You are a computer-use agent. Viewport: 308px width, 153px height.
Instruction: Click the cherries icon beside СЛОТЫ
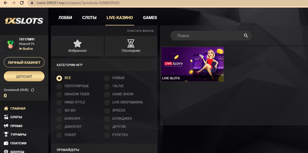6,117
